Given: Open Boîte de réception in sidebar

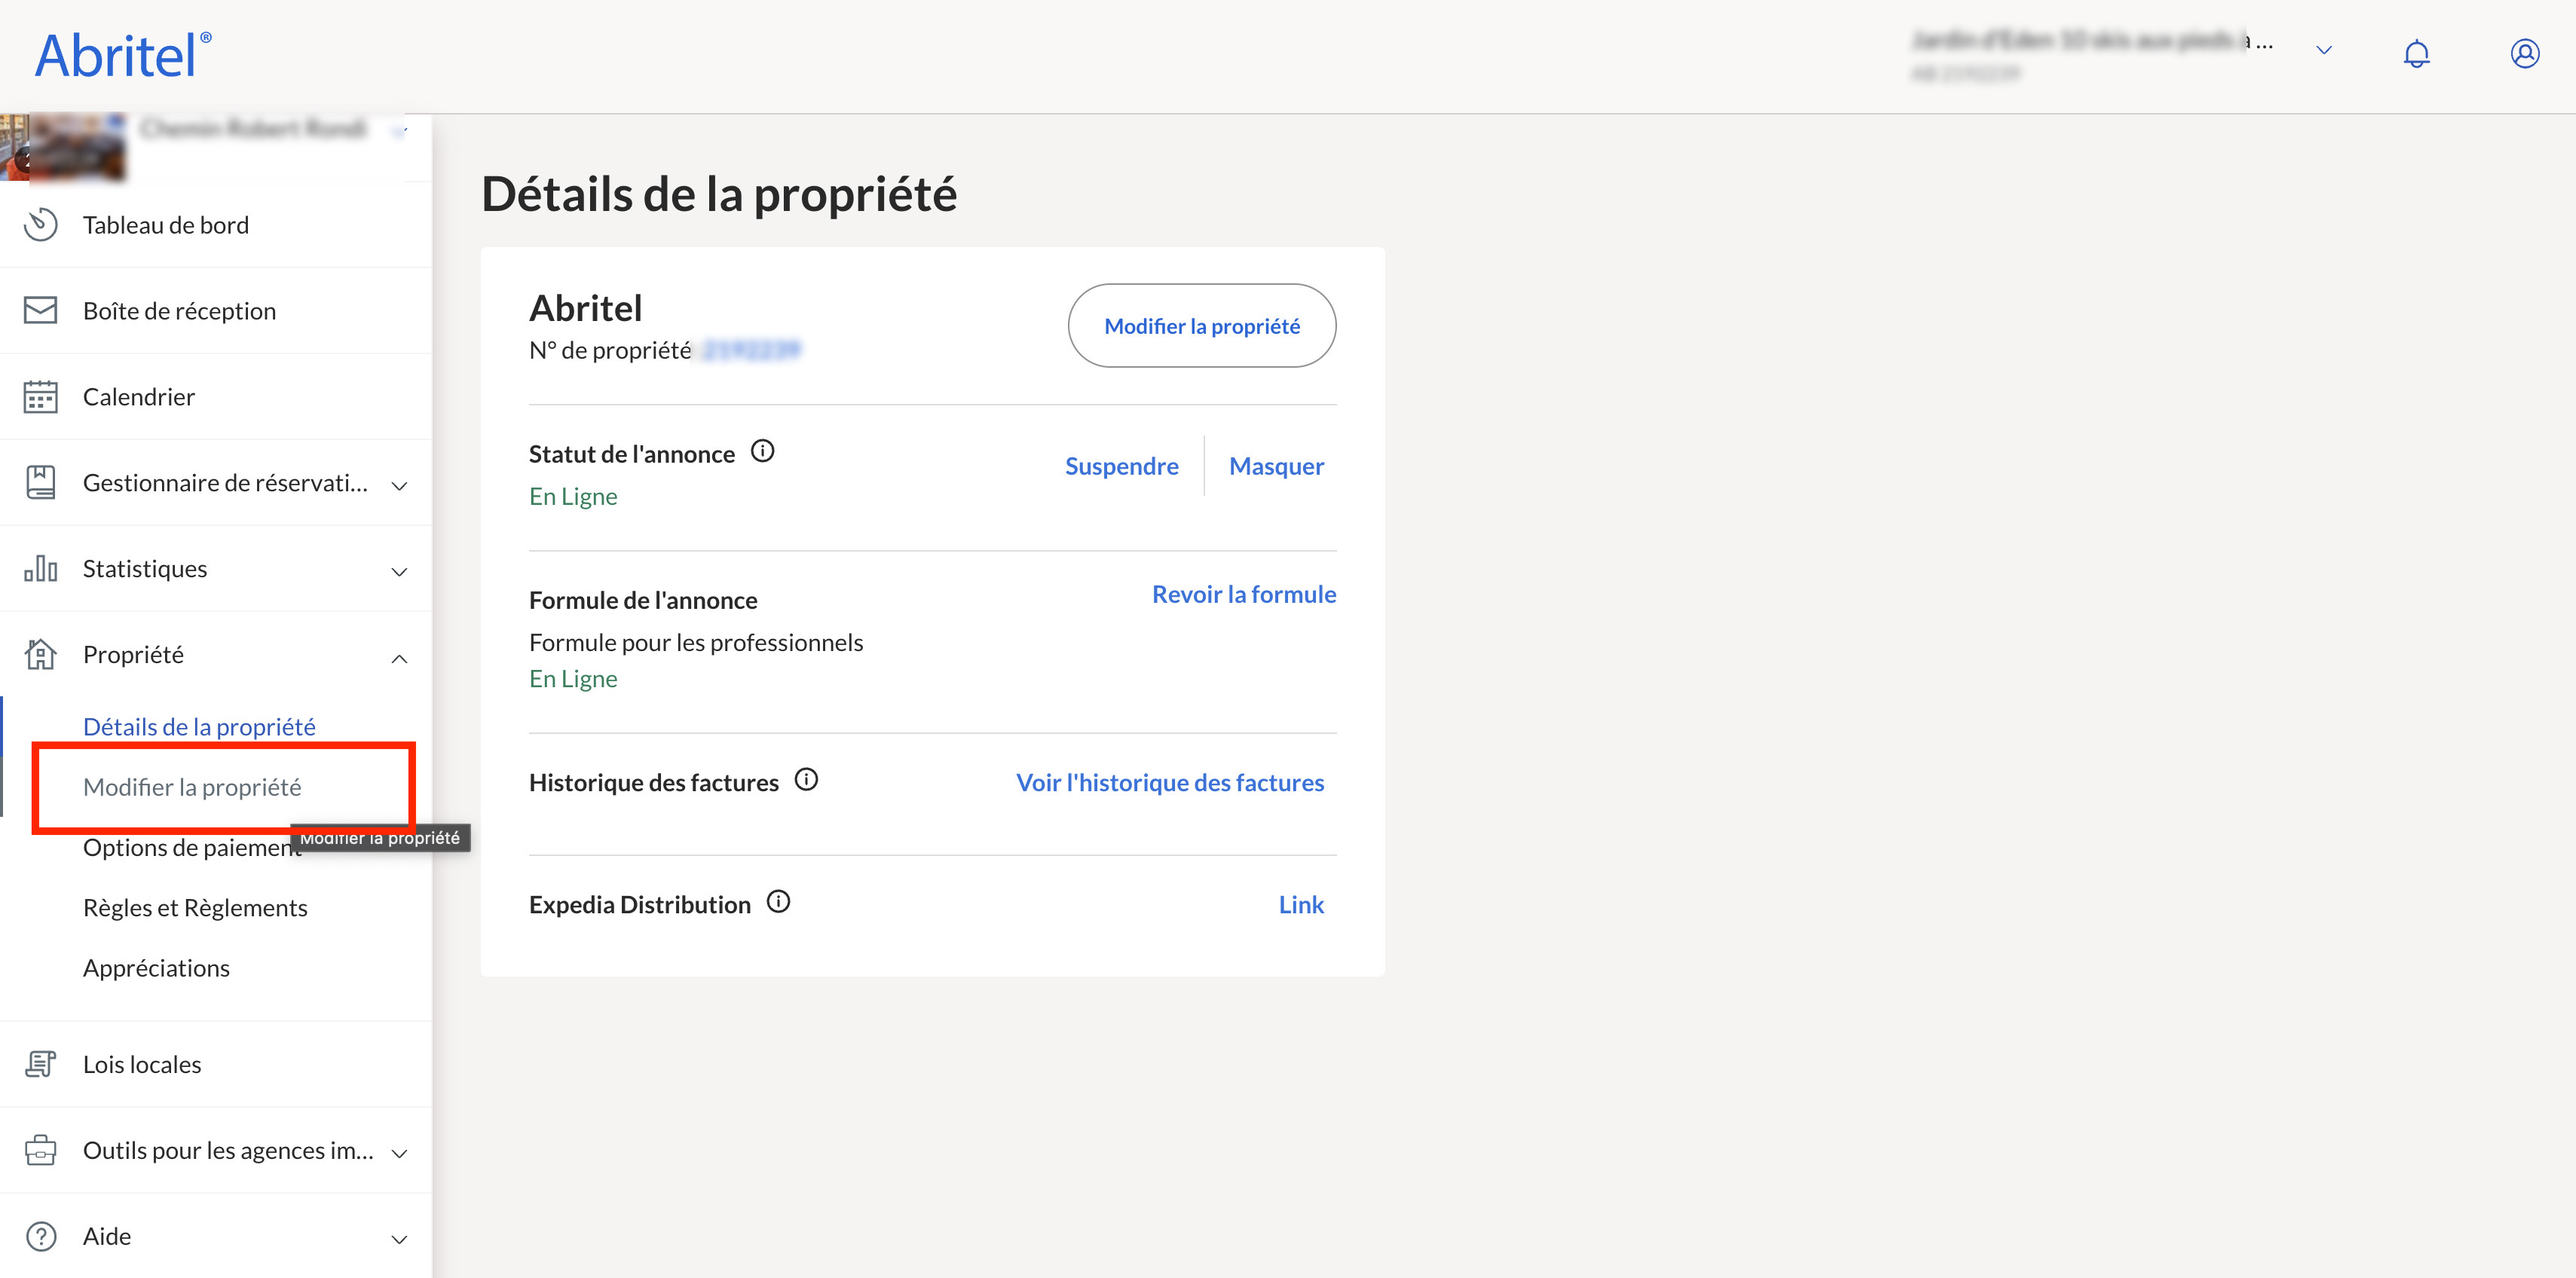Looking at the screenshot, I should pos(179,311).
